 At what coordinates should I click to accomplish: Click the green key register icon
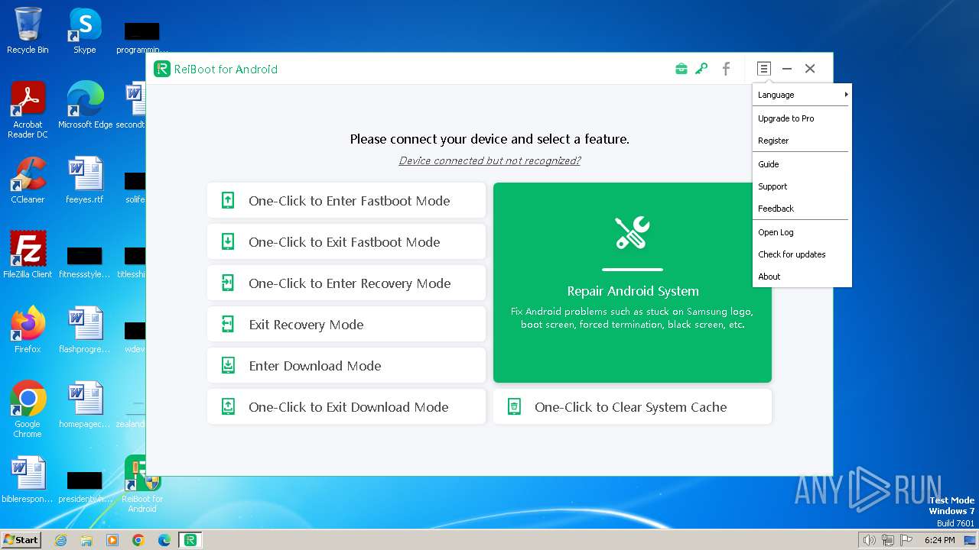(701, 69)
